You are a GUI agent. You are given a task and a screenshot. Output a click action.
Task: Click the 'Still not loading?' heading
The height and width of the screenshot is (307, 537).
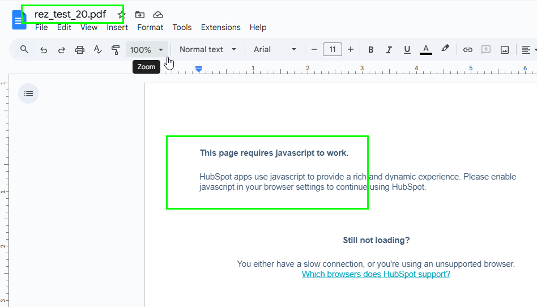pos(376,240)
